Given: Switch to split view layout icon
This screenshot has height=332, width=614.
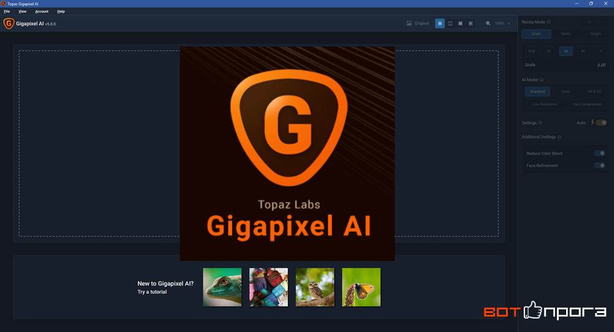Looking at the screenshot, I should (450, 23).
